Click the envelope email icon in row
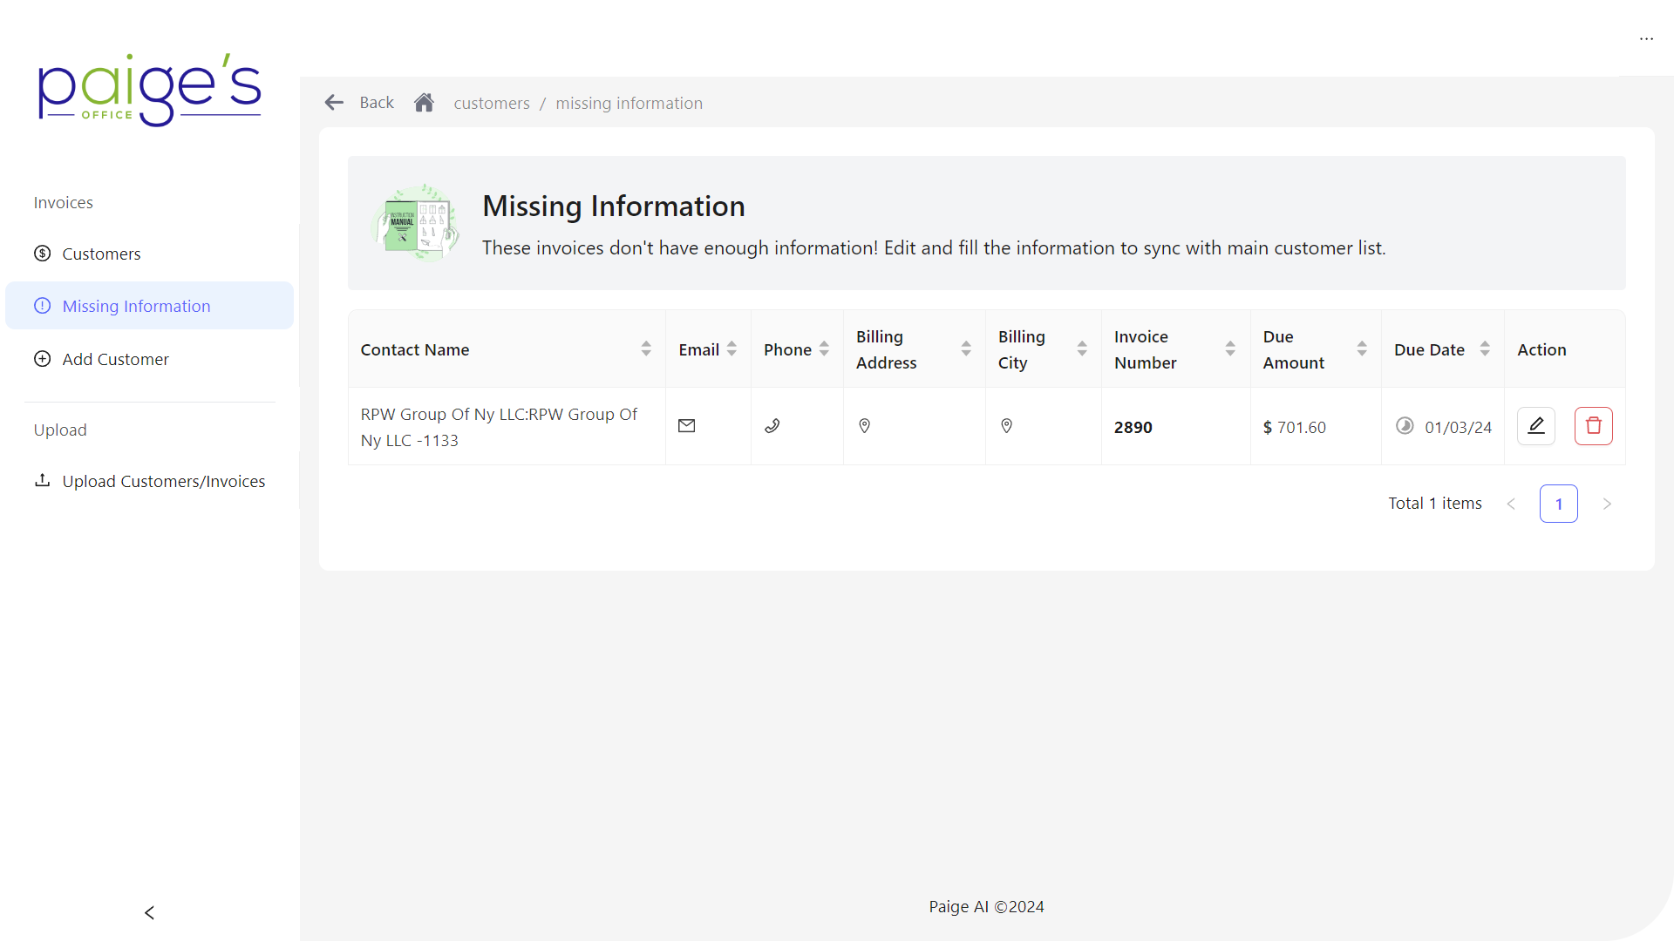1674x941 pixels. click(x=687, y=426)
